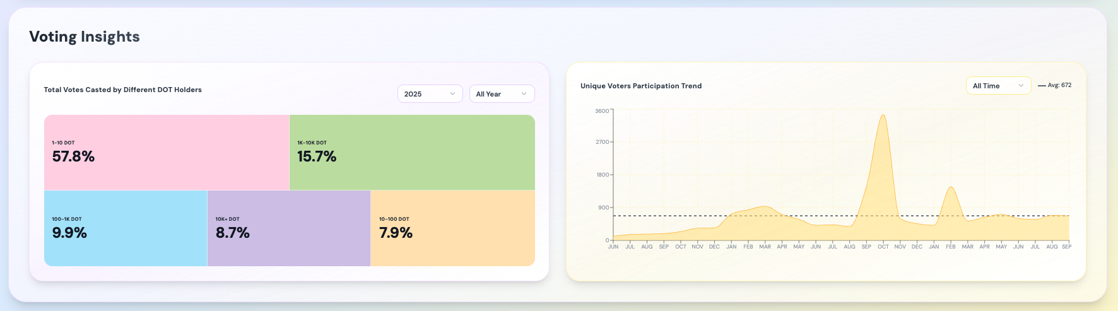1118x311 pixels.
Task: Click the Avg: 672 legend entry
Action: pyautogui.click(x=1054, y=85)
